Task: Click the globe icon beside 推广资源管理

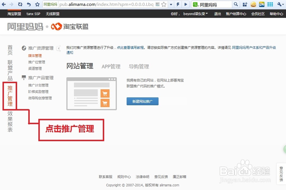Action: (x=24, y=48)
